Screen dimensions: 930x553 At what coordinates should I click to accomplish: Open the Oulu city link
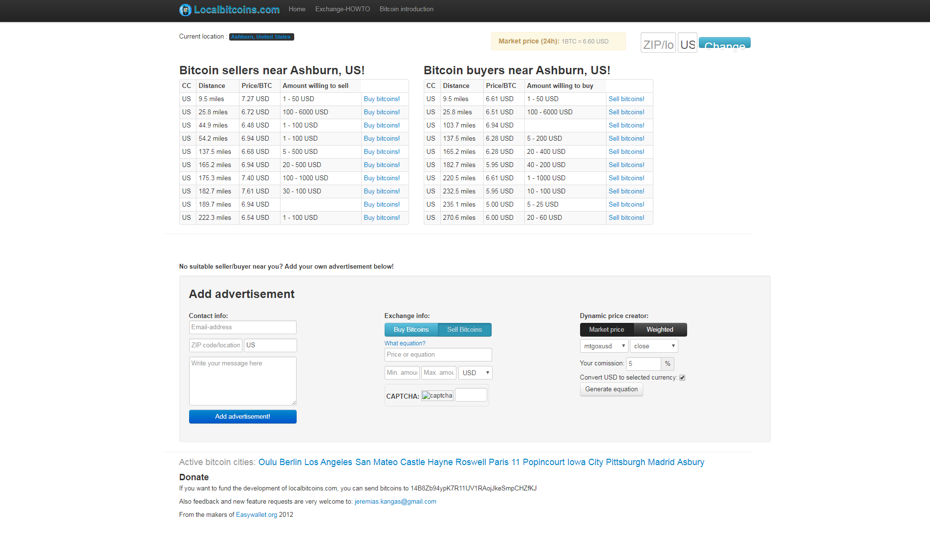click(x=267, y=462)
